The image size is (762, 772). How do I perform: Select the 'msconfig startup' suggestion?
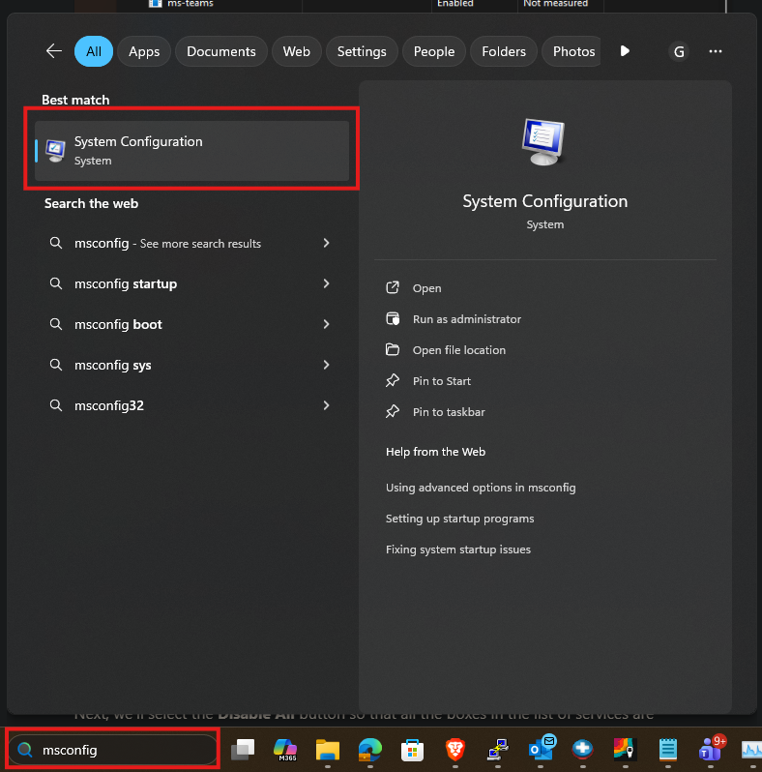tap(126, 283)
